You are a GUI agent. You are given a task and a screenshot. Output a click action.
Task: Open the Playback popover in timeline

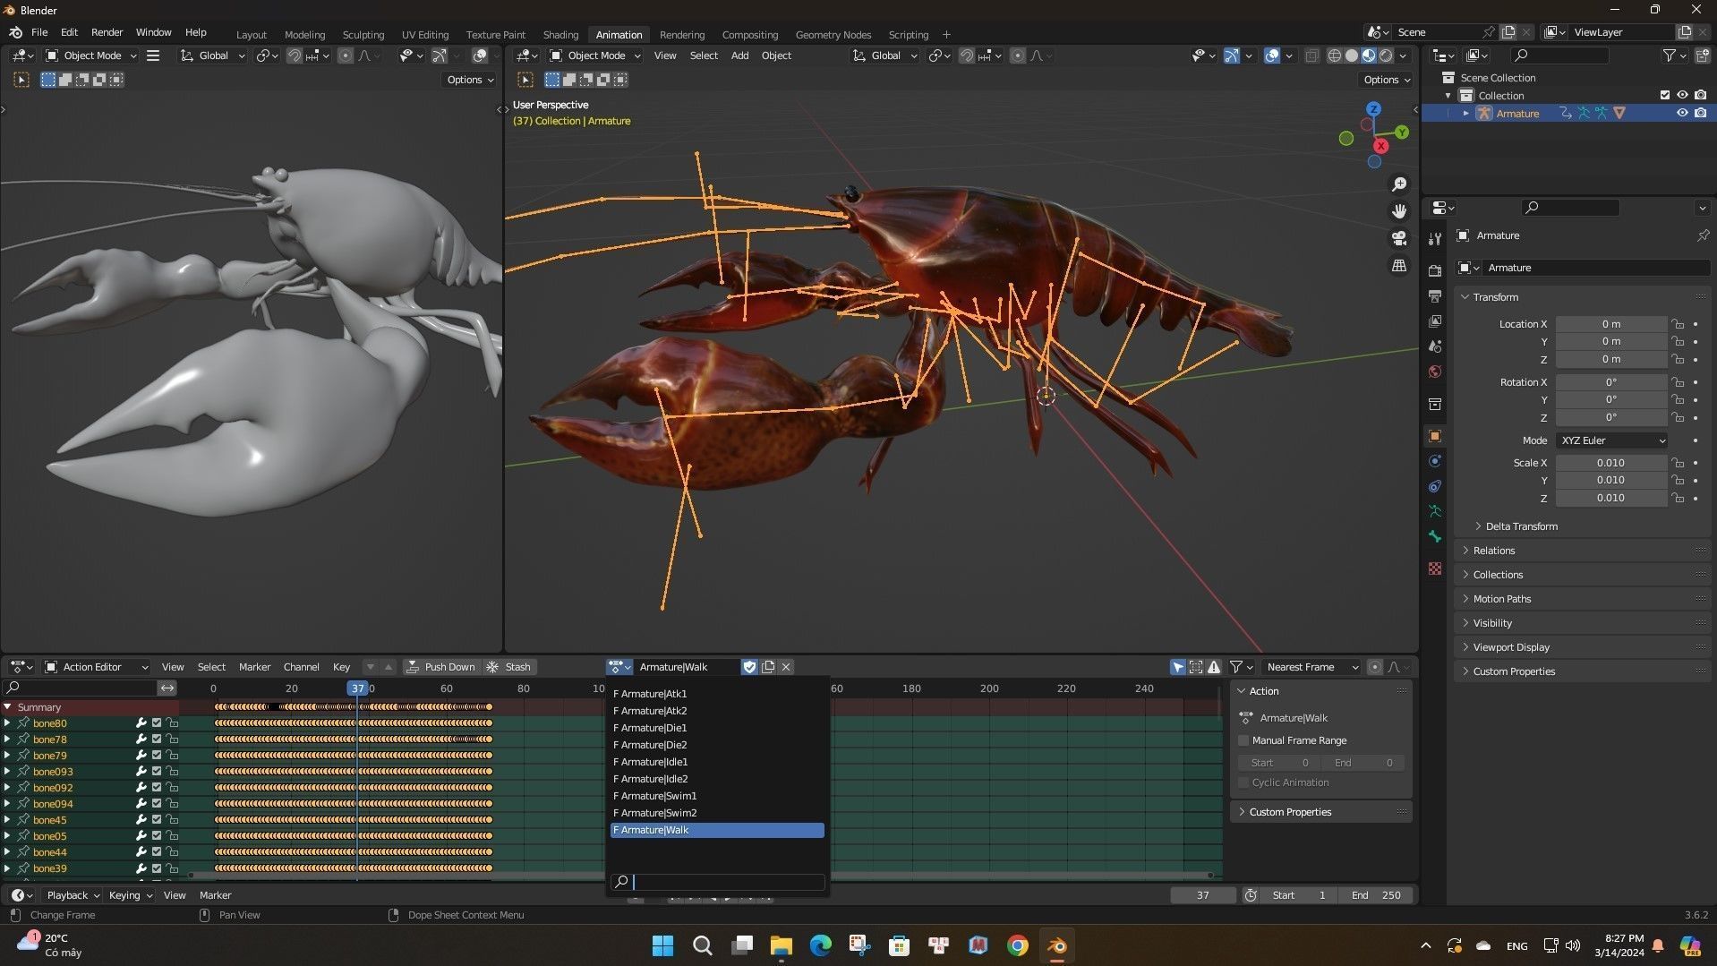coord(73,895)
